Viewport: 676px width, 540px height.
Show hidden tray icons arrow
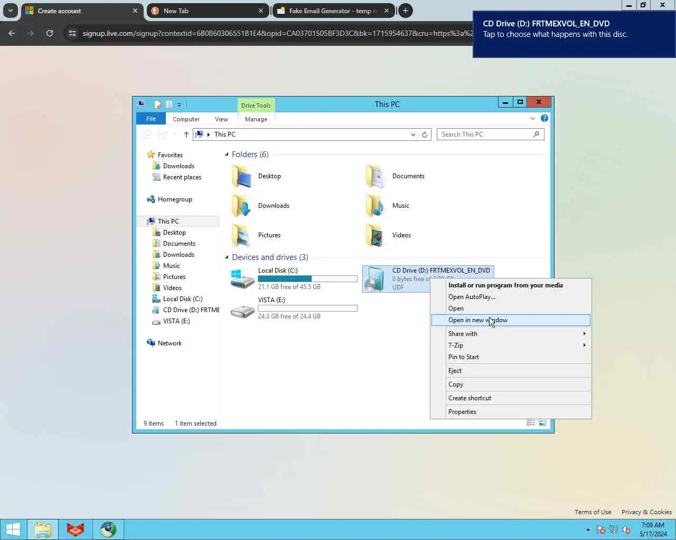point(588,529)
